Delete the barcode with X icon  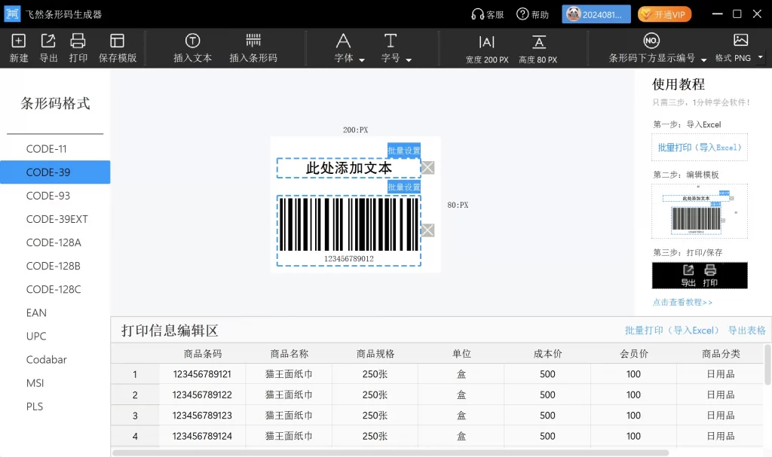[x=428, y=230]
